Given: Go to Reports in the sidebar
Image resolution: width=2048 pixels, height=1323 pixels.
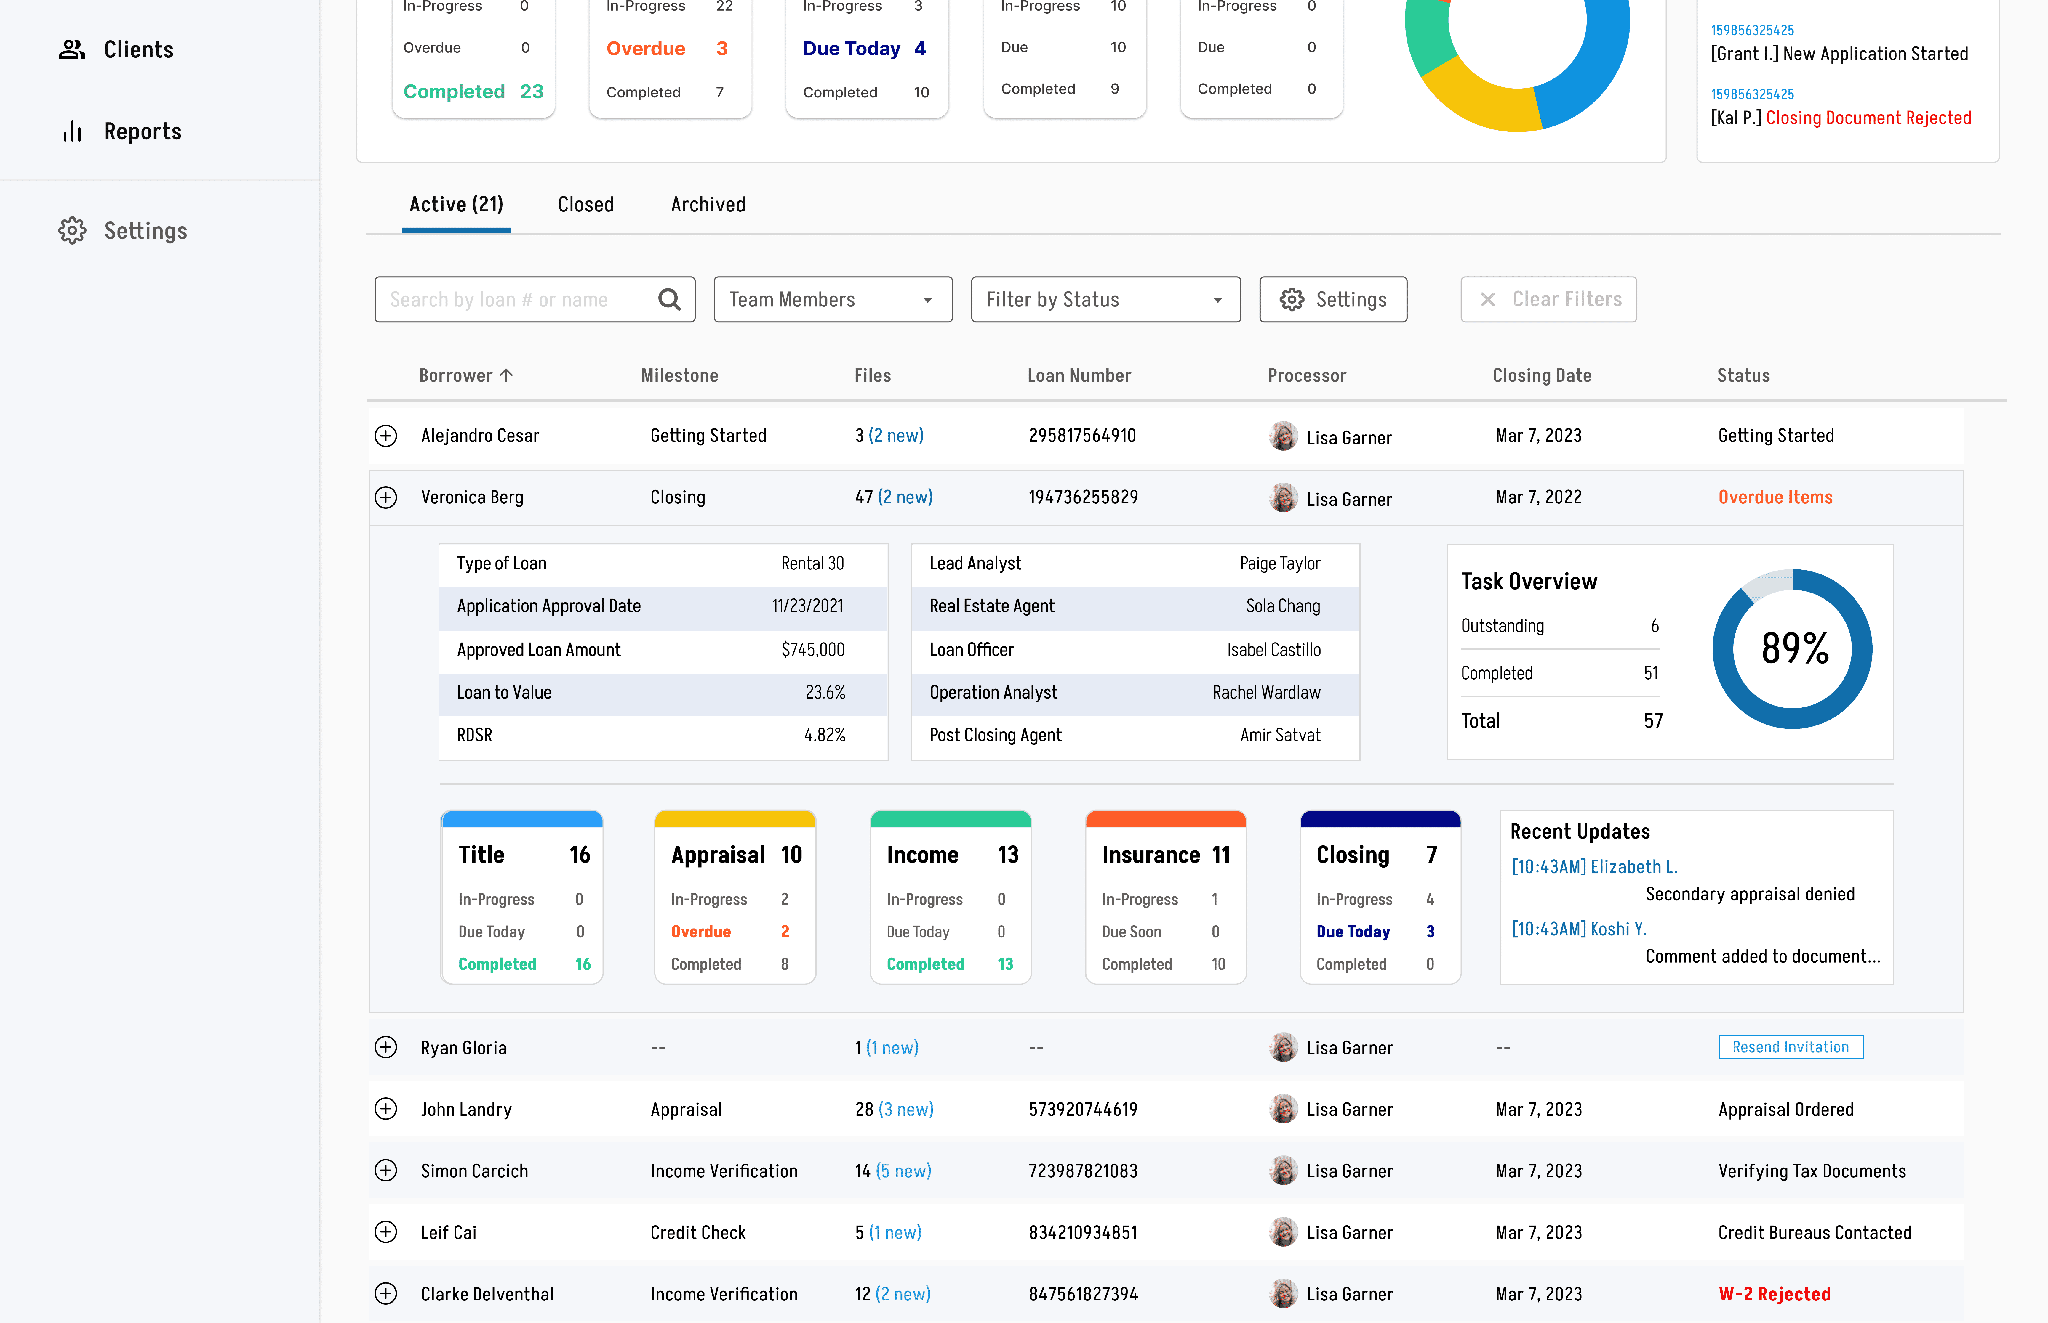Looking at the screenshot, I should point(143,131).
